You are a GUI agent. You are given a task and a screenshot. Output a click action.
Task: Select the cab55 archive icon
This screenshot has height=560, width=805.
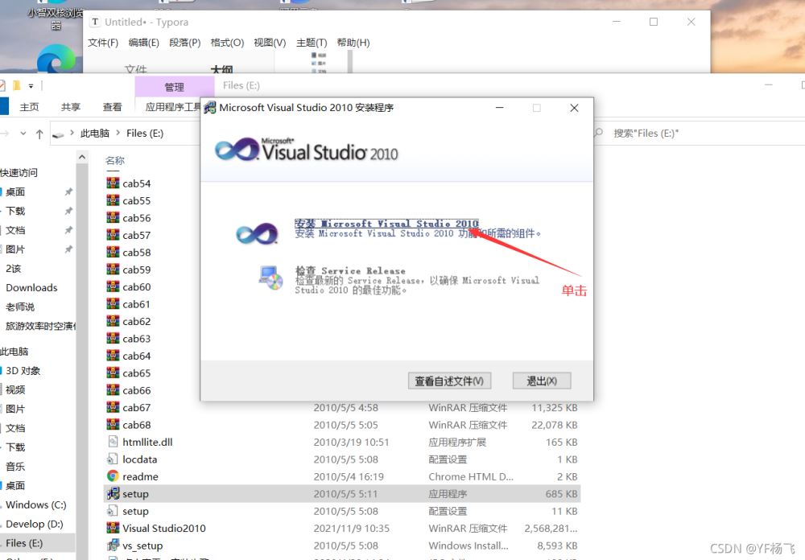(113, 200)
